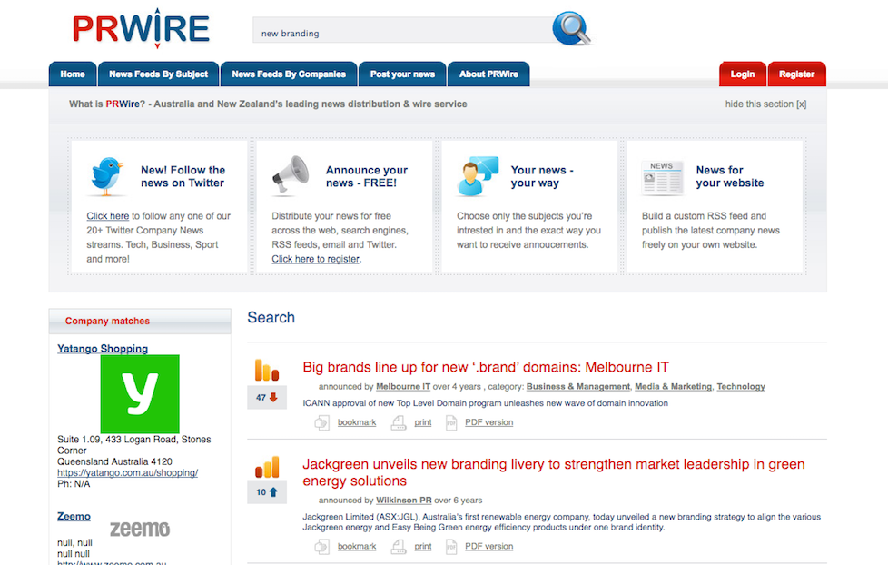The width and height of the screenshot is (888, 565).
Task: Open News Feeds By Companies tab
Action: 289,74
